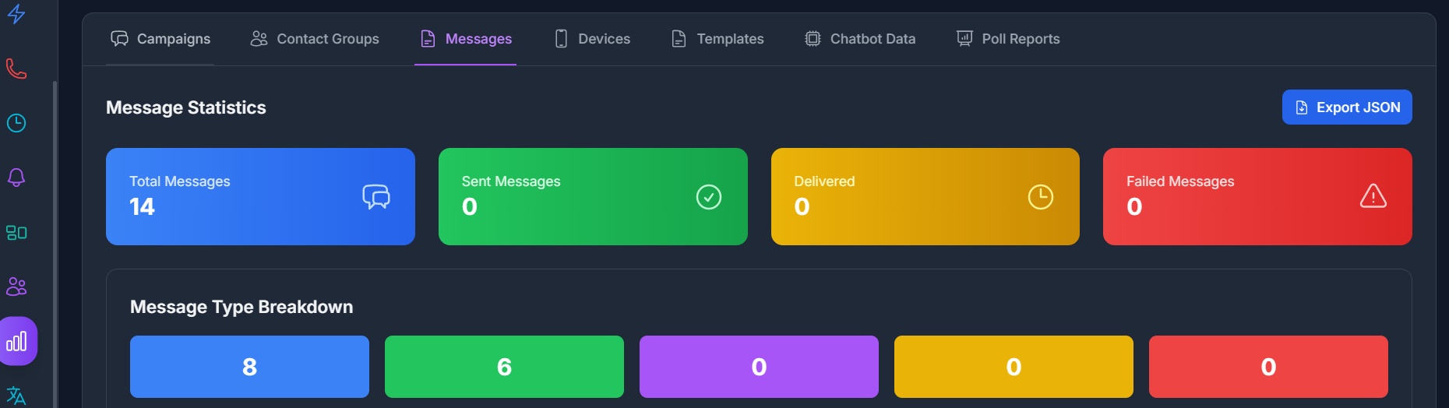View the Poll Reports tab
The image size is (1449, 408).
[1008, 39]
